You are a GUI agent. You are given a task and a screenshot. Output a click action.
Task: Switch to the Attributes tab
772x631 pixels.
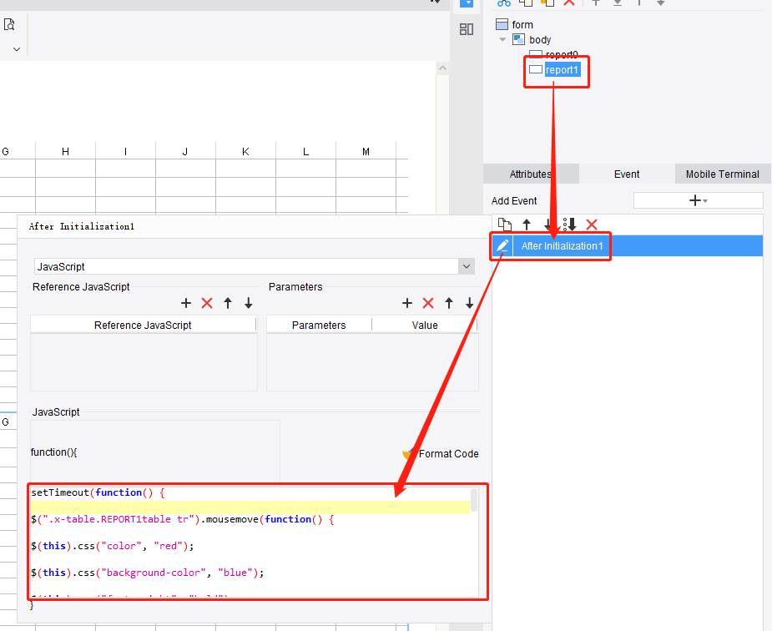click(x=531, y=174)
